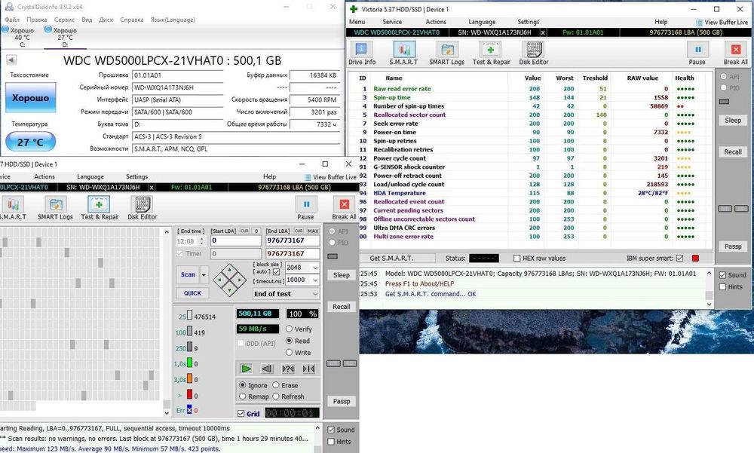Open Service menu in SMART-table Victoria window
Screen dimensions: 754x453
(x=392, y=22)
